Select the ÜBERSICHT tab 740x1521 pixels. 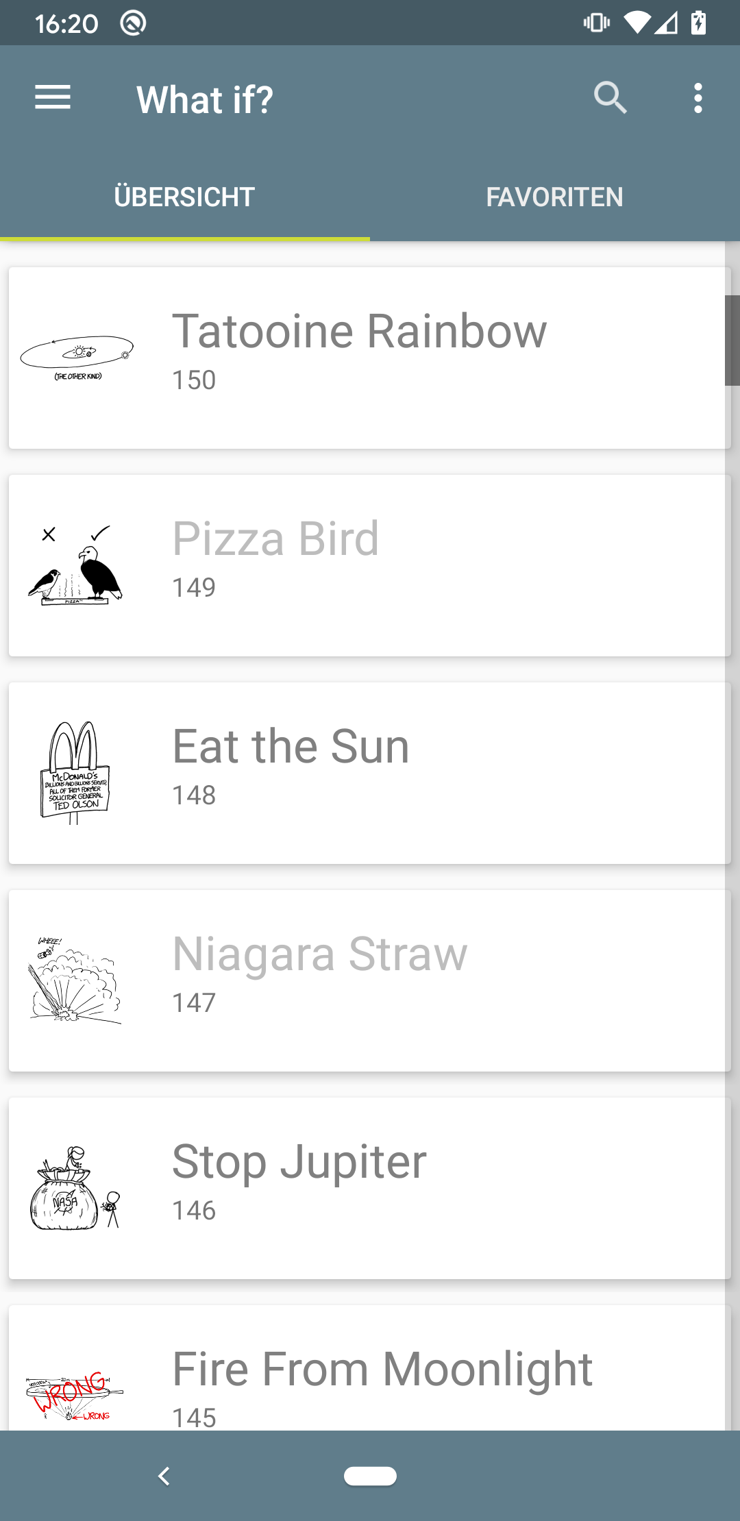184,197
